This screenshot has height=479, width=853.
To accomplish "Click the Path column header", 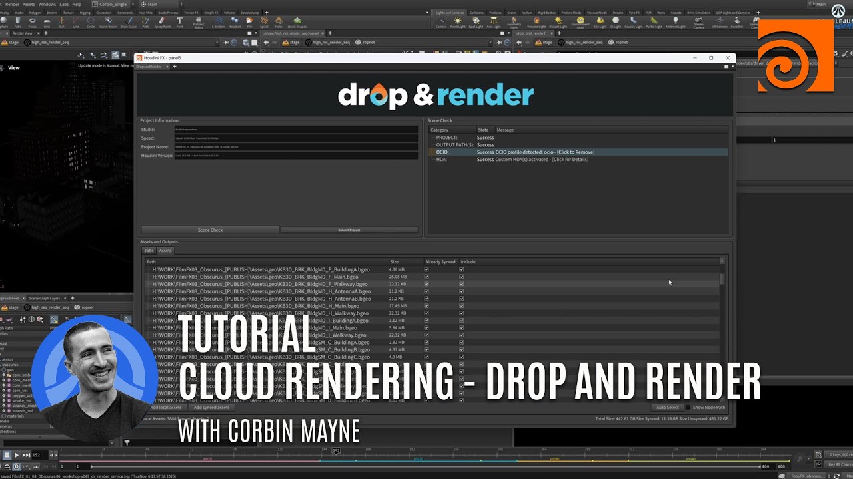I will click(x=267, y=262).
